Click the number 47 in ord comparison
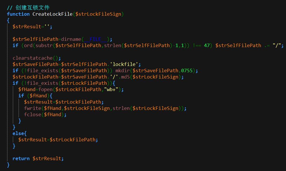The image size is (286, 171). 207,45
